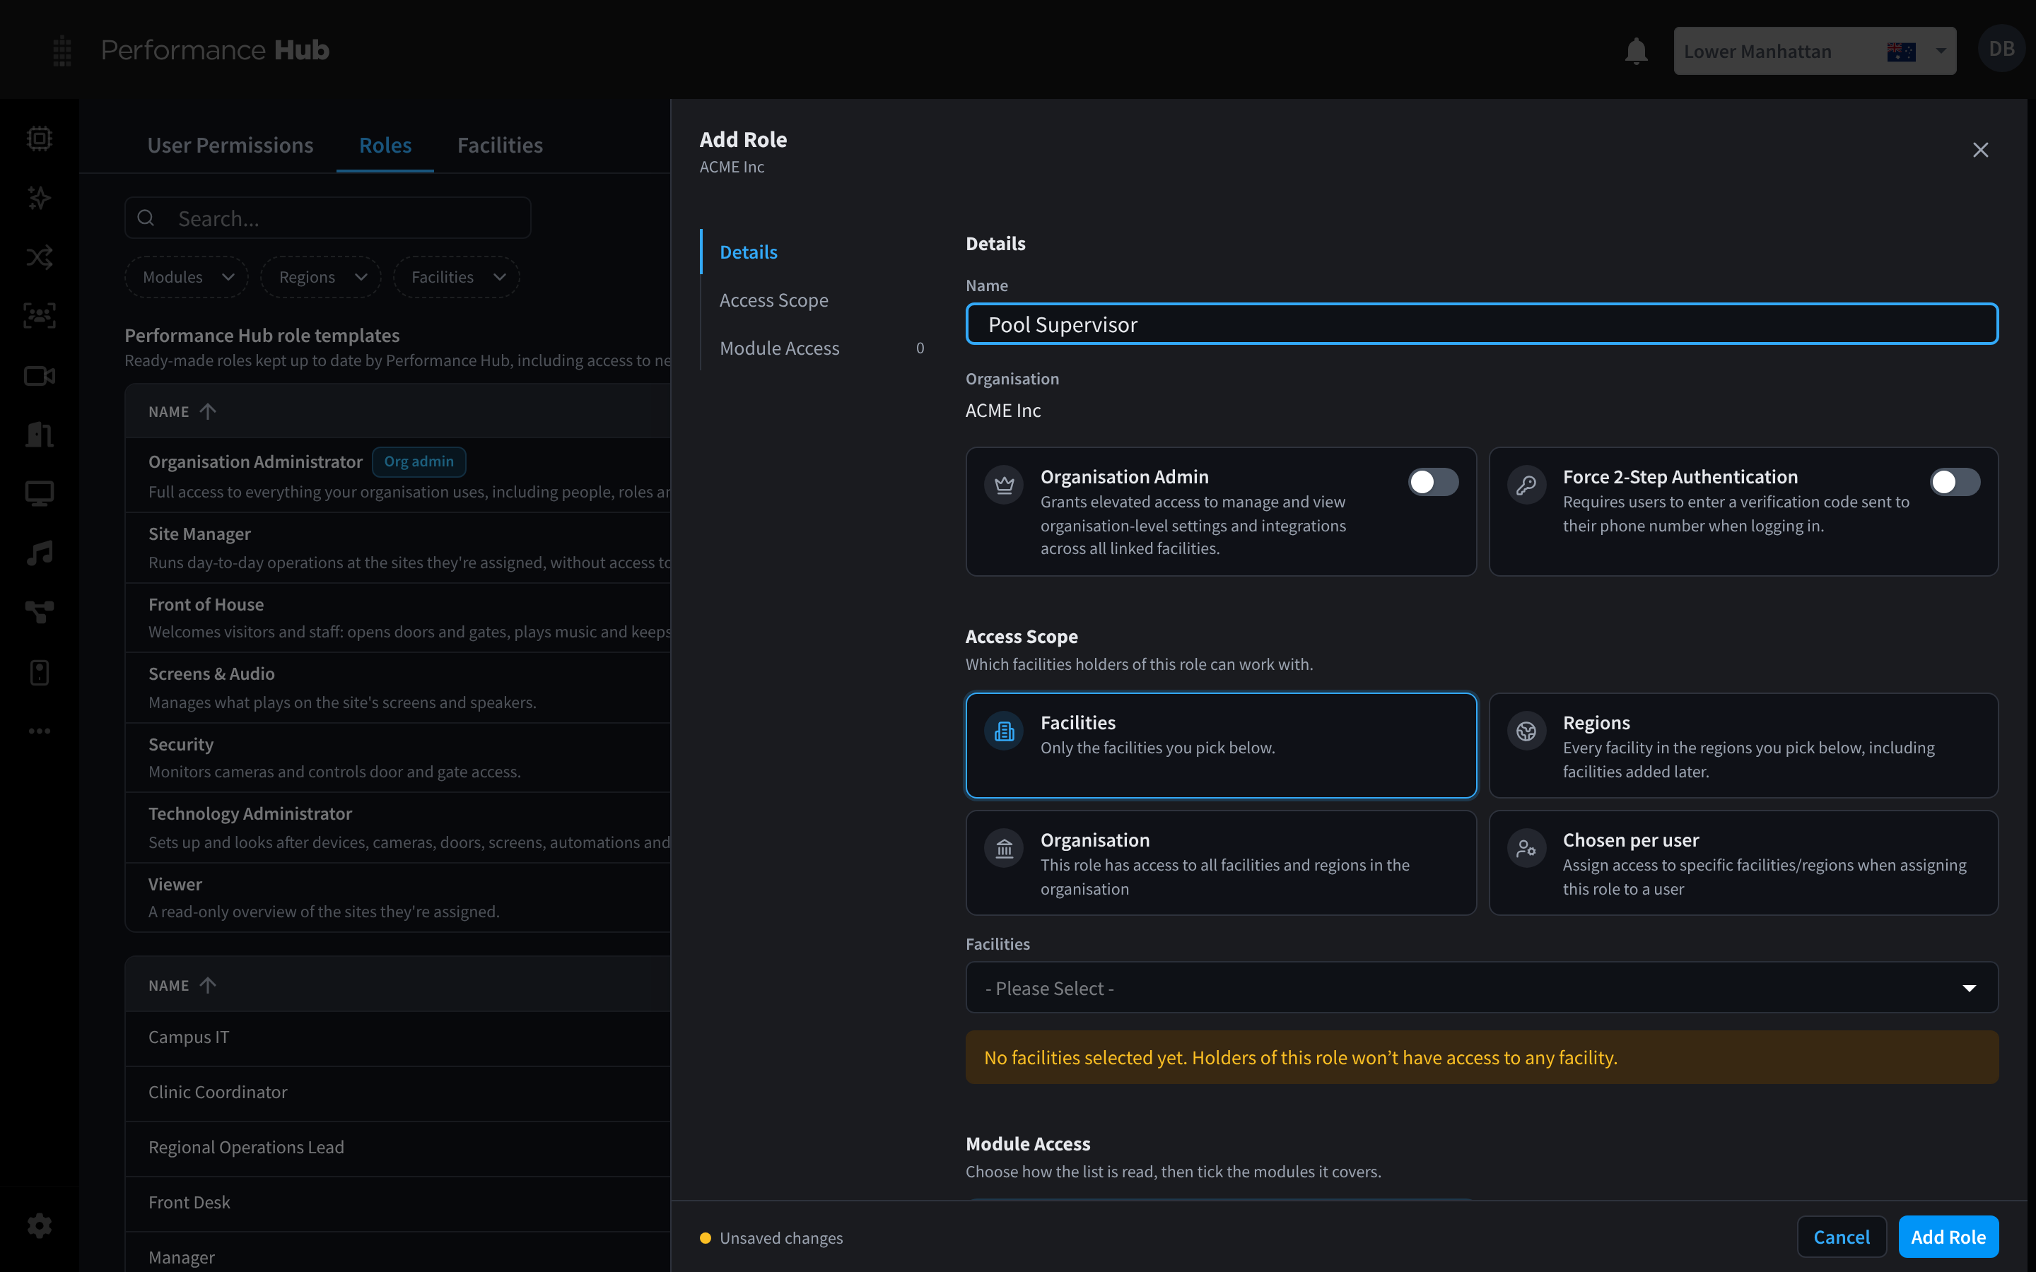
Task: Open the Site Manager role template
Action: [x=398, y=548]
